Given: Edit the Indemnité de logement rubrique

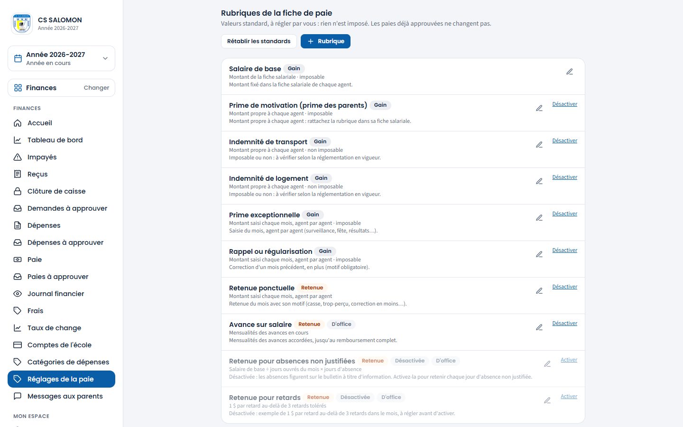Looking at the screenshot, I should tap(539, 181).
